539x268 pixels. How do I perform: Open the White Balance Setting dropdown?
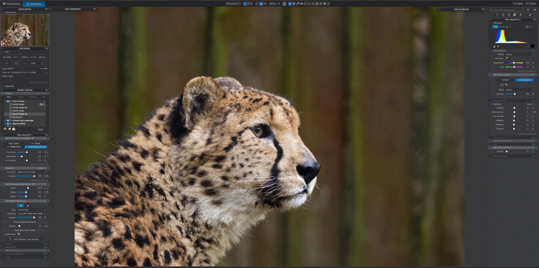point(519,54)
